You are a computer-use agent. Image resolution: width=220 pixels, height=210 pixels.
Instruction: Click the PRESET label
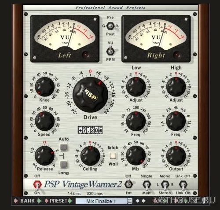[x=59, y=201]
